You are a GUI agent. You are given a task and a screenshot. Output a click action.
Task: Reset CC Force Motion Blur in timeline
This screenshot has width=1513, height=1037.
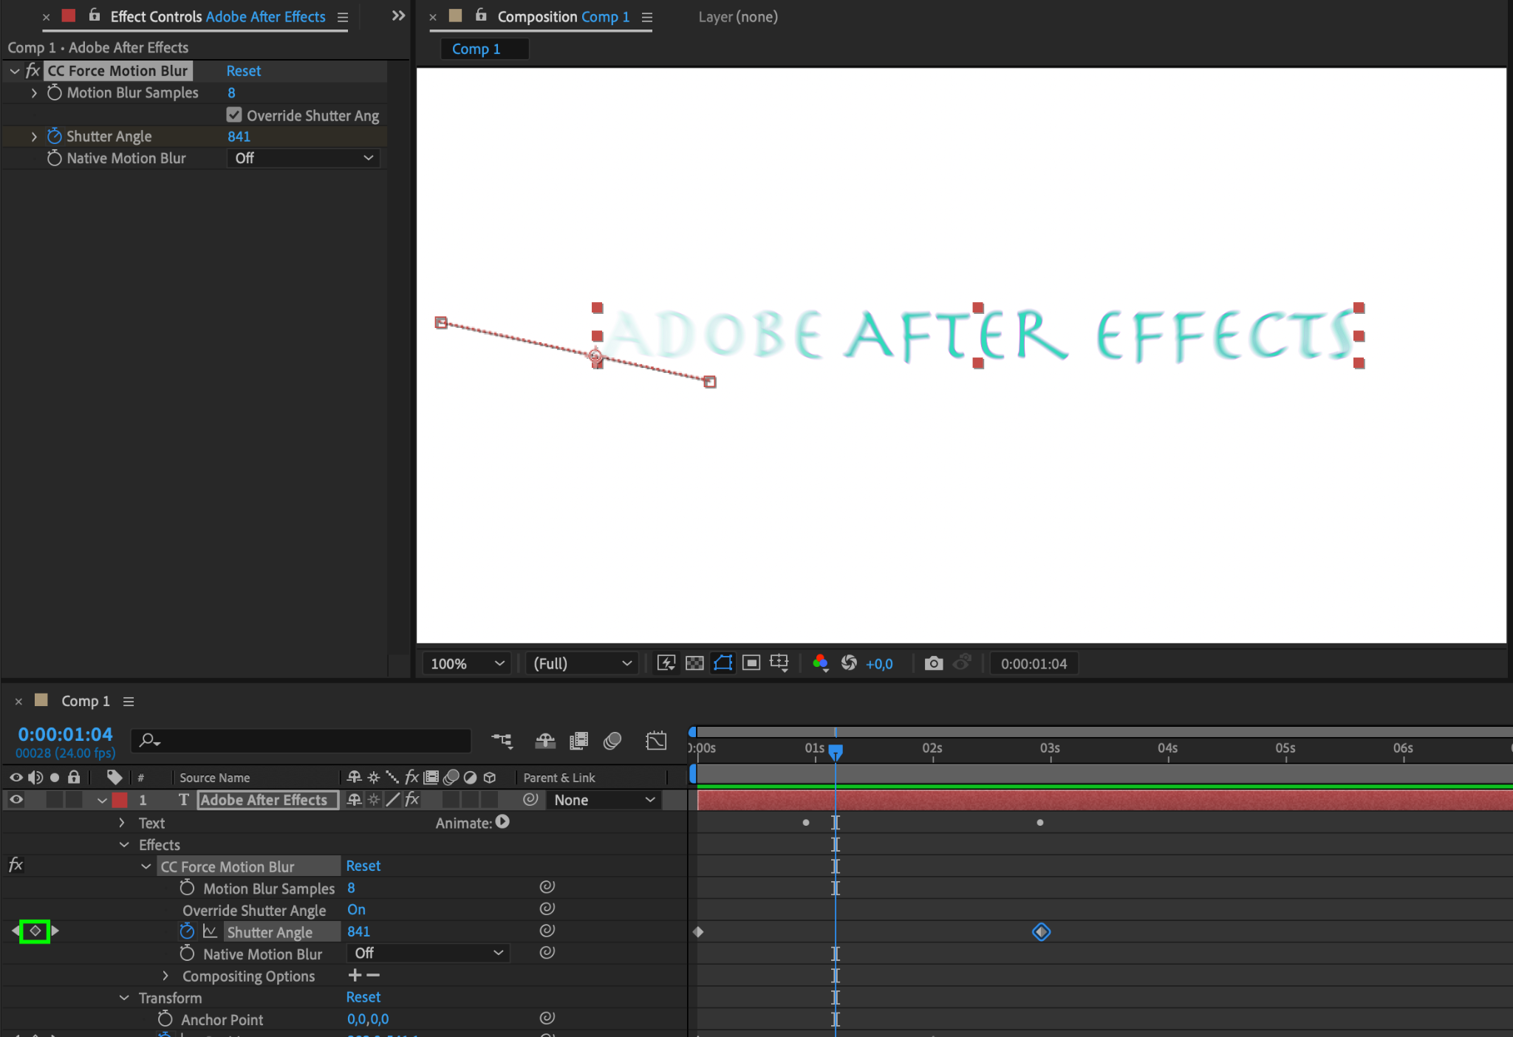click(x=363, y=865)
